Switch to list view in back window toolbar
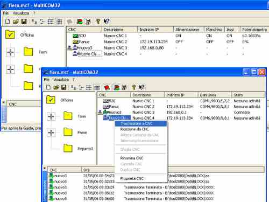The image size is (269, 202). (51, 22)
